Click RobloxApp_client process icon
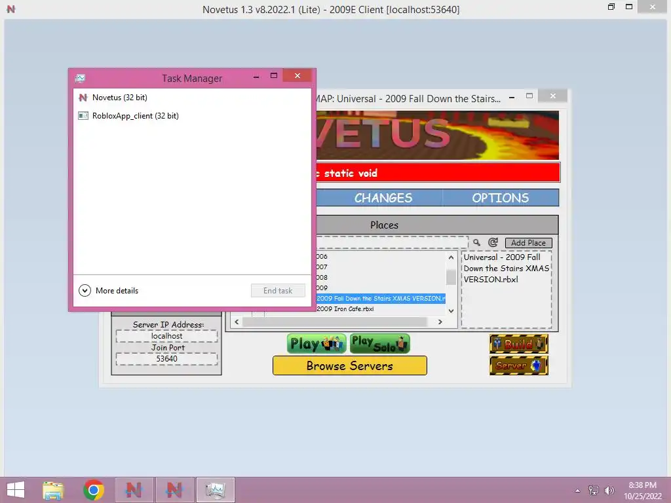The width and height of the screenshot is (671, 503). pyautogui.click(x=83, y=116)
